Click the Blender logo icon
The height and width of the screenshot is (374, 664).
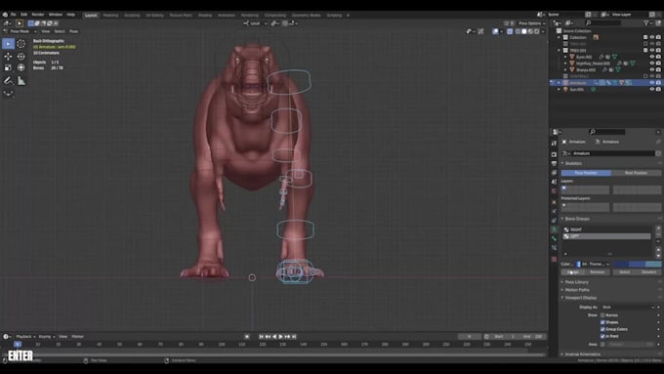[5, 15]
